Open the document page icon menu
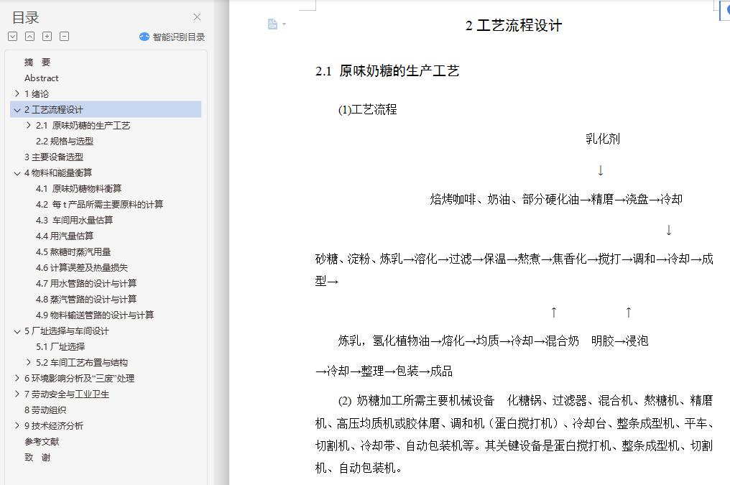The width and height of the screenshot is (730, 485). click(x=272, y=24)
